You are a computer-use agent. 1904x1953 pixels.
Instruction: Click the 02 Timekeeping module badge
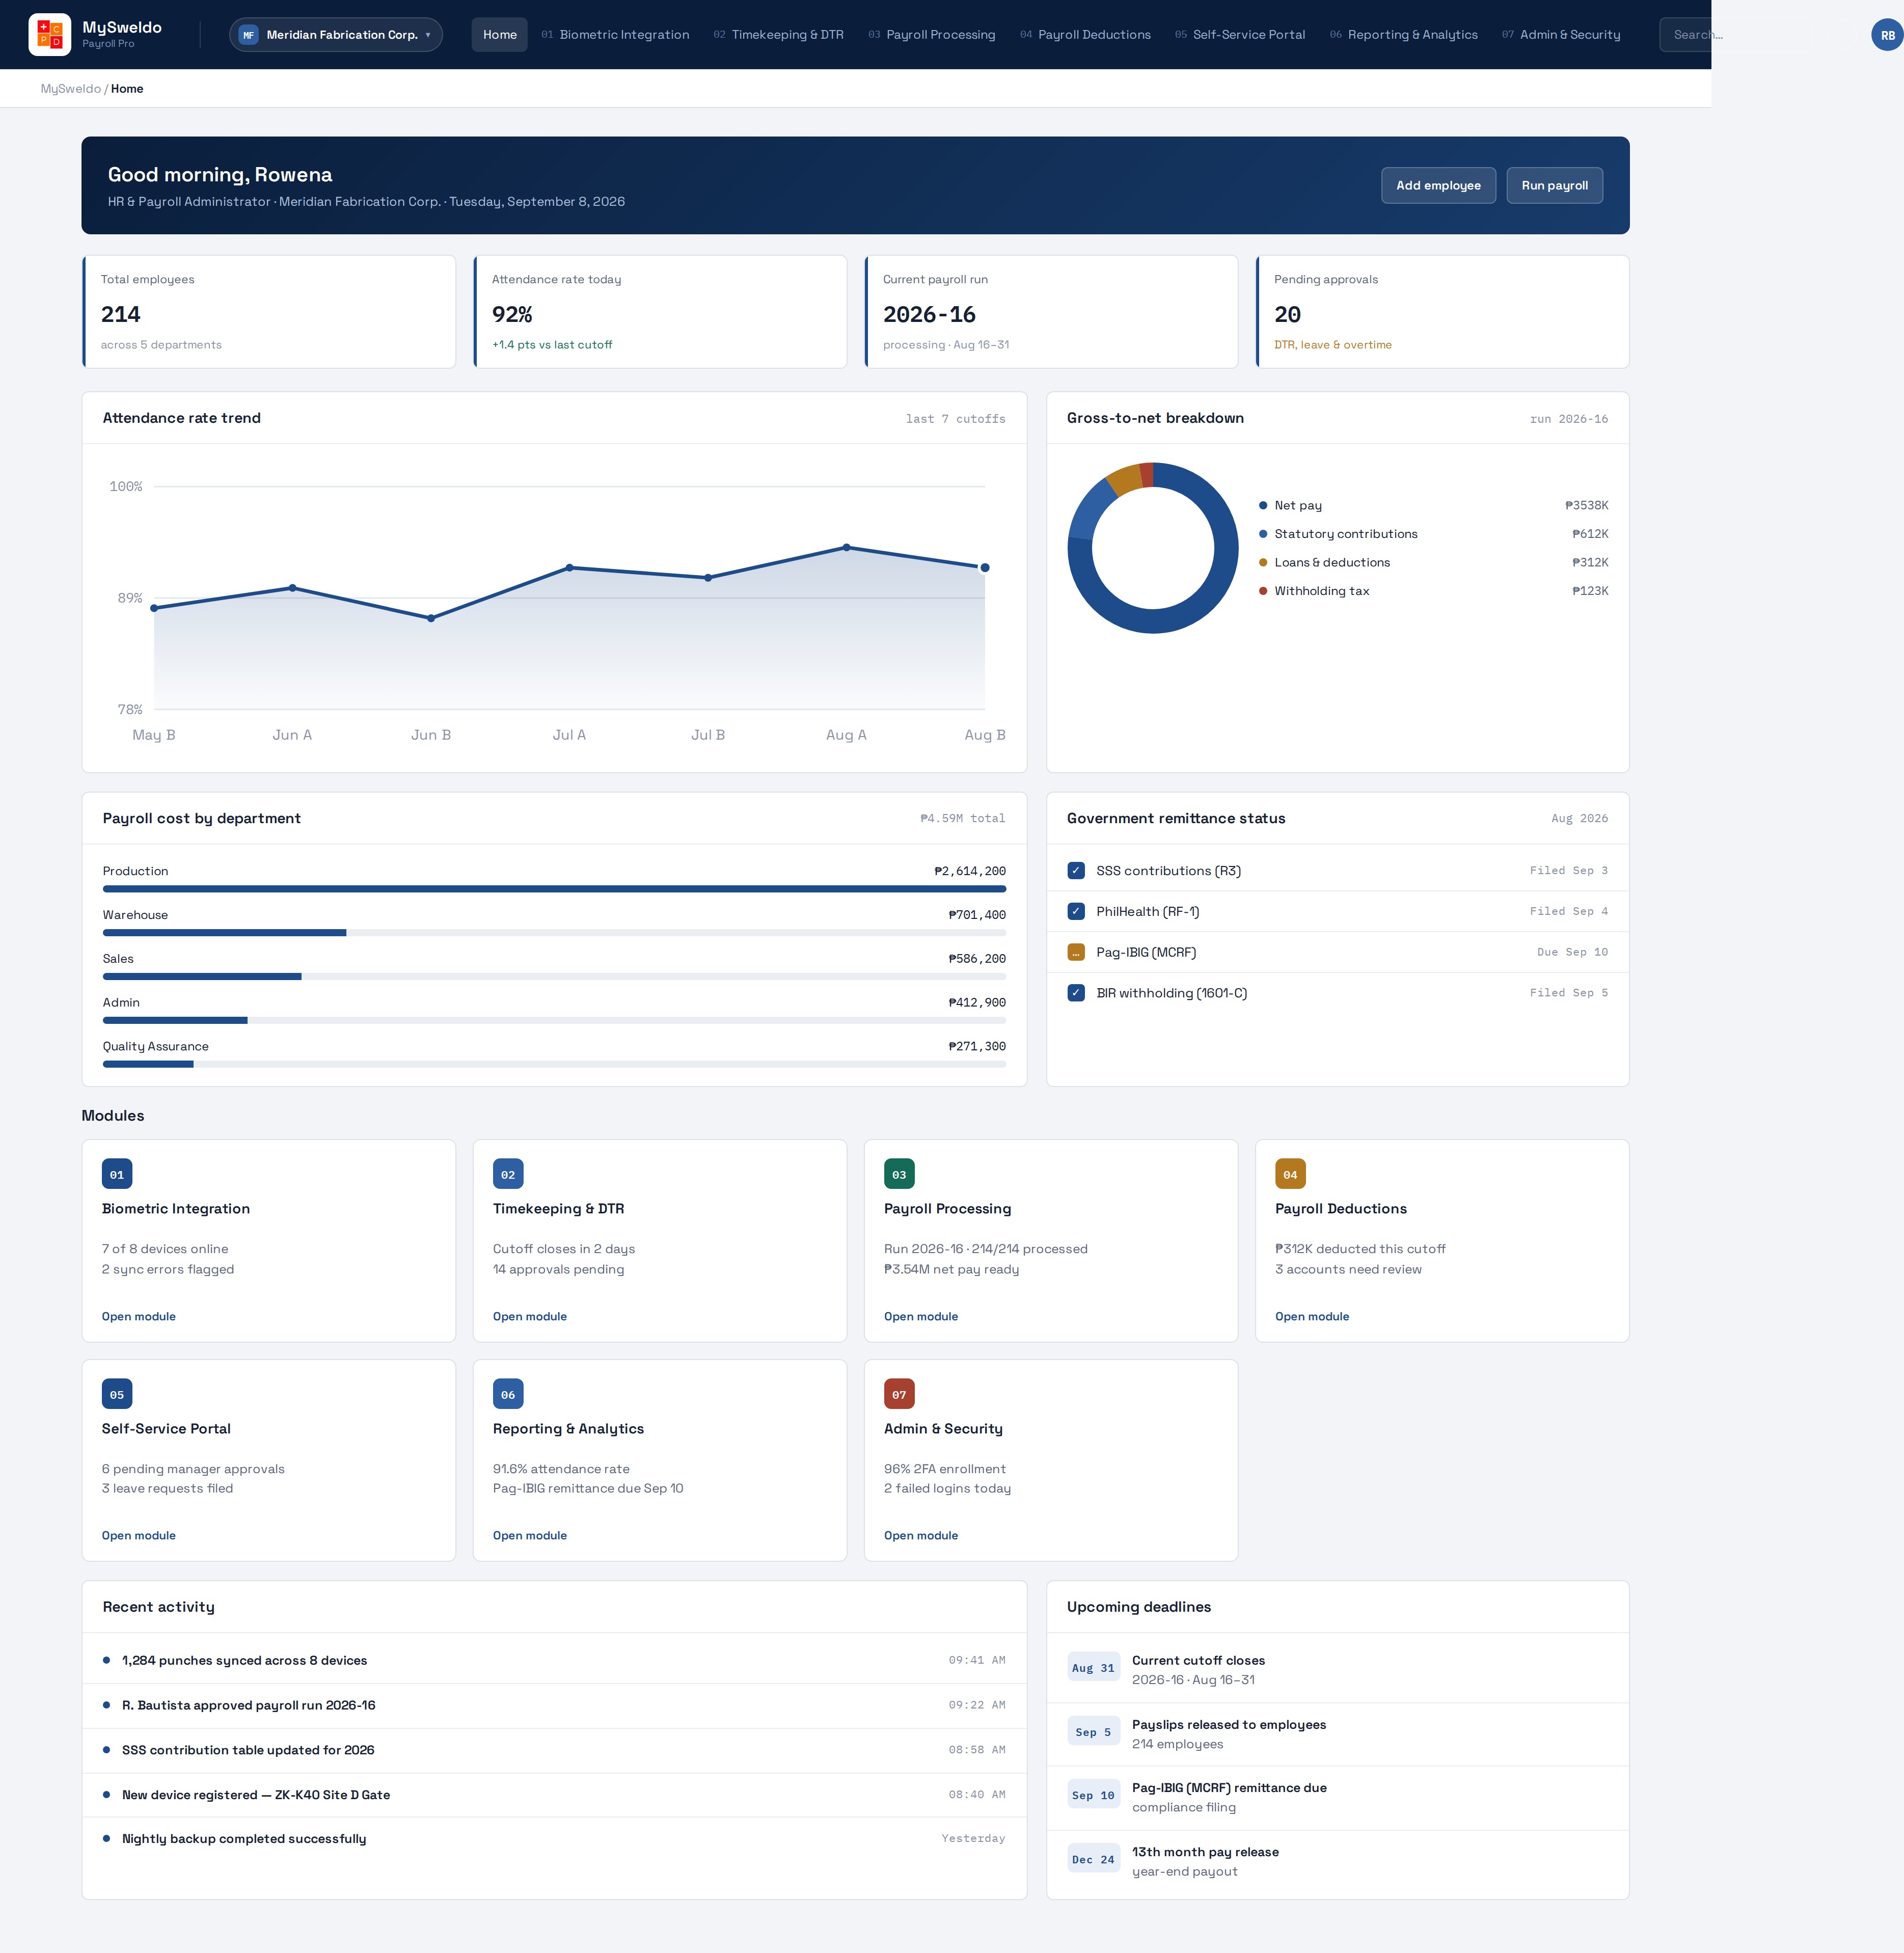pyautogui.click(x=508, y=1174)
